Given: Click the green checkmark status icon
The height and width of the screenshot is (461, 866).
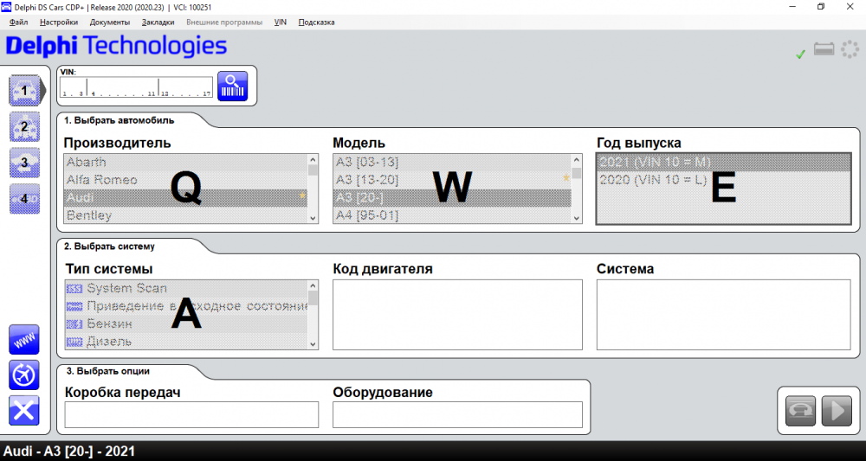Looking at the screenshot, I should tap(800, 54).
